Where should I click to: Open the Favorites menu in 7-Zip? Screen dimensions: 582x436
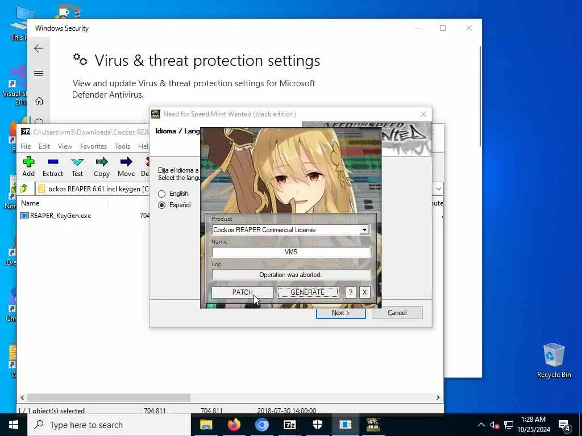tap(94, 146)
